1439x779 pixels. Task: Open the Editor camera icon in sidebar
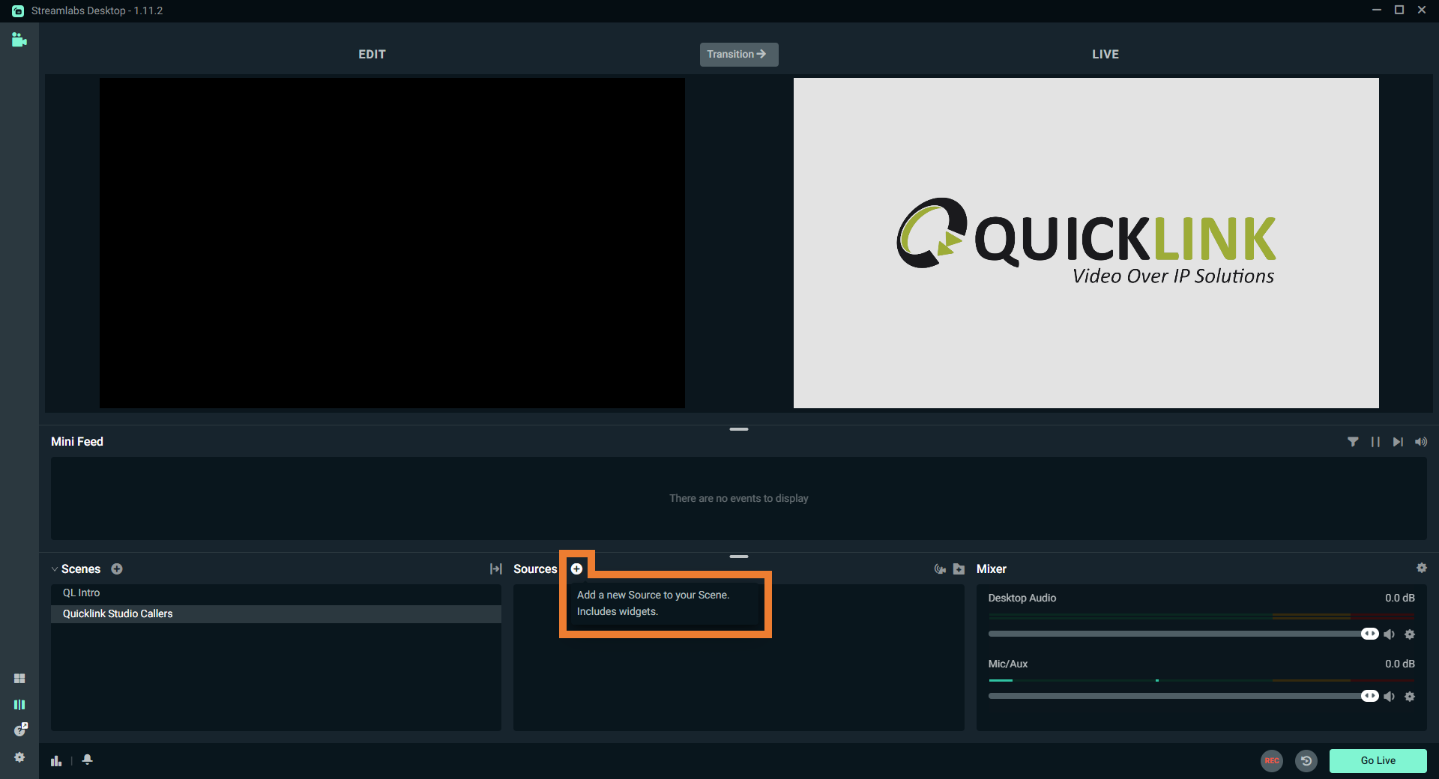point(19,40)
